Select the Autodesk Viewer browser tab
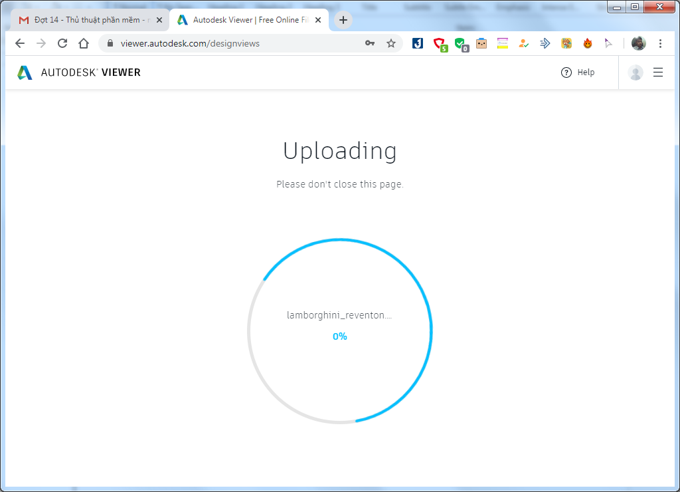Image resolution: width=680 pixels, height=492 pixels. point(246,20)
